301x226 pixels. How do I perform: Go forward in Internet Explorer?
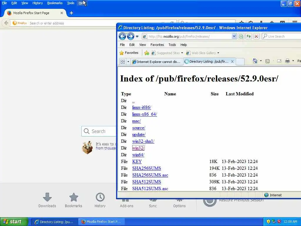(x=131, y=36)
